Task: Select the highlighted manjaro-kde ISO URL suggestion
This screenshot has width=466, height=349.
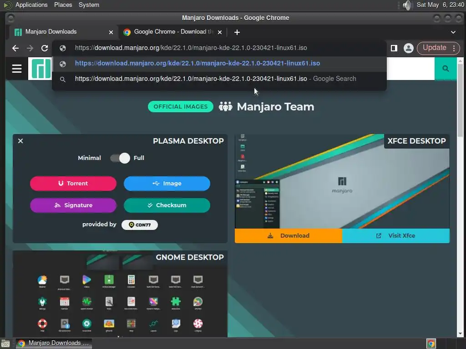Action: (219, 64)
